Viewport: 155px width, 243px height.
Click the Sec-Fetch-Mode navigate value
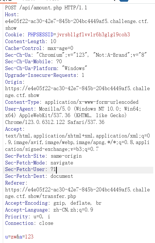[x=62, y=163]
